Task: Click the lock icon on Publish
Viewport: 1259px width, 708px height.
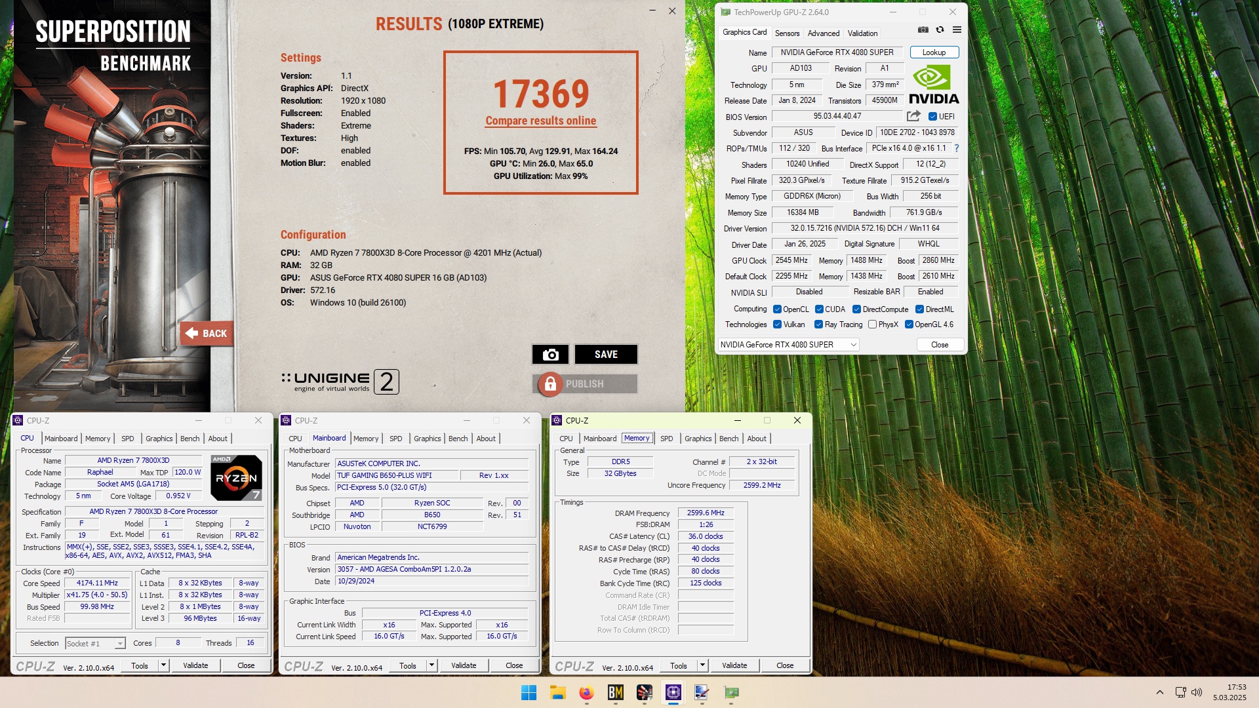Action: (551, 384)
